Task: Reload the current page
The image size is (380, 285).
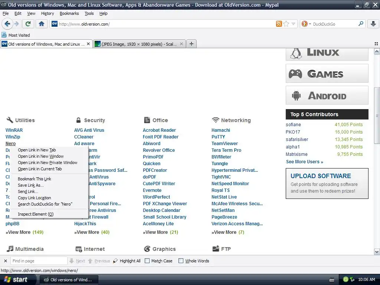Action: (28, 24)
